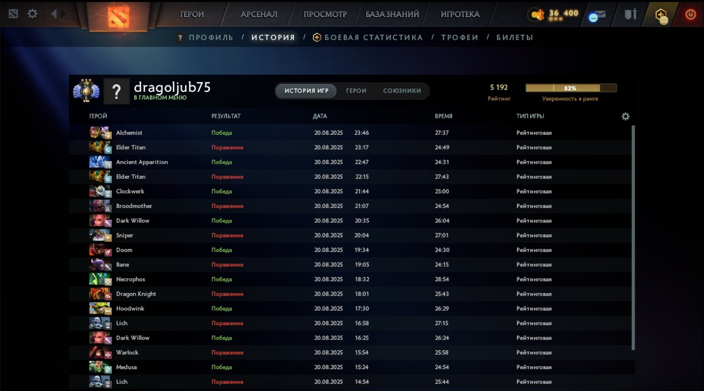Image resolution: width=704 pixels, height=391 pixels.
Task: Open the settings gear in the top bar
Action: point(32,14)
